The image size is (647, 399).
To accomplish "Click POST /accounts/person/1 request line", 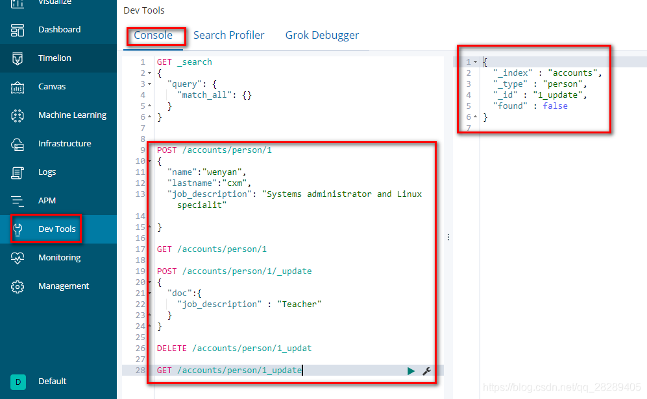I will (214, 150).
